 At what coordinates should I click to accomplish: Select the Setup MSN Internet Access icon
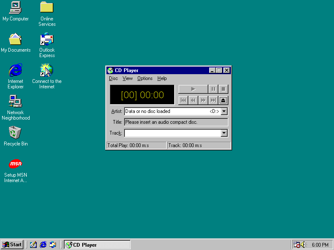pos(15,171)
